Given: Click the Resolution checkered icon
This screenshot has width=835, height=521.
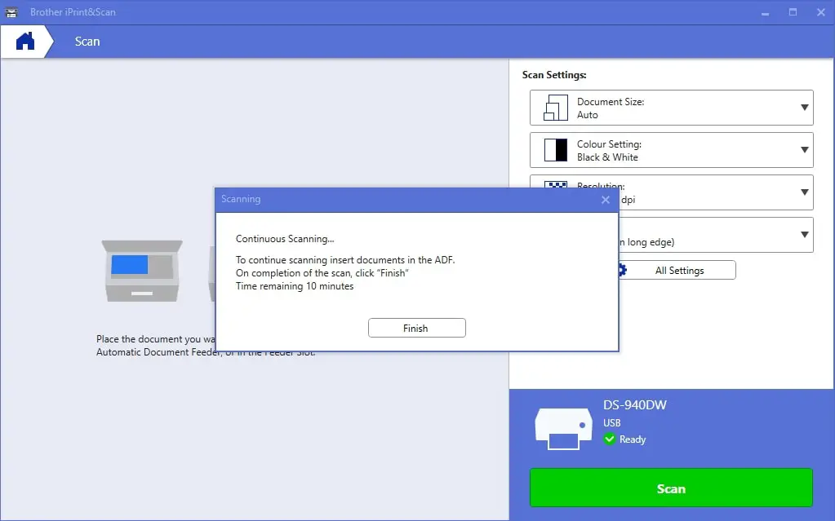Looking at the screenshot, I should 555,185.
